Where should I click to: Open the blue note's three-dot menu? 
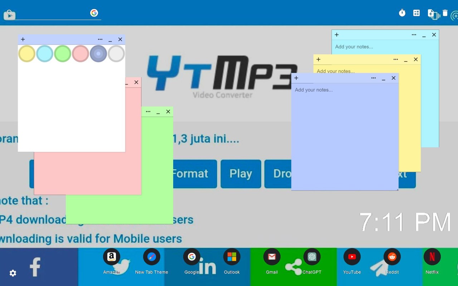coord(374,78)
